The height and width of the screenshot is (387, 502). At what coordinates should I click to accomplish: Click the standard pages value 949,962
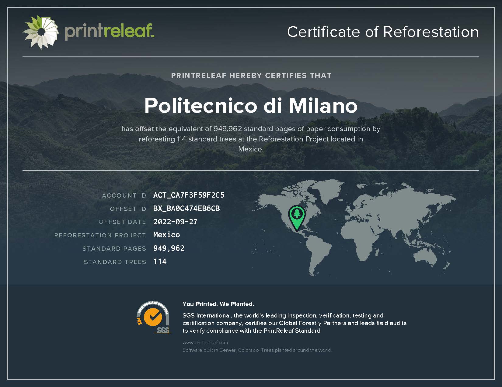(x=169, y=248)
